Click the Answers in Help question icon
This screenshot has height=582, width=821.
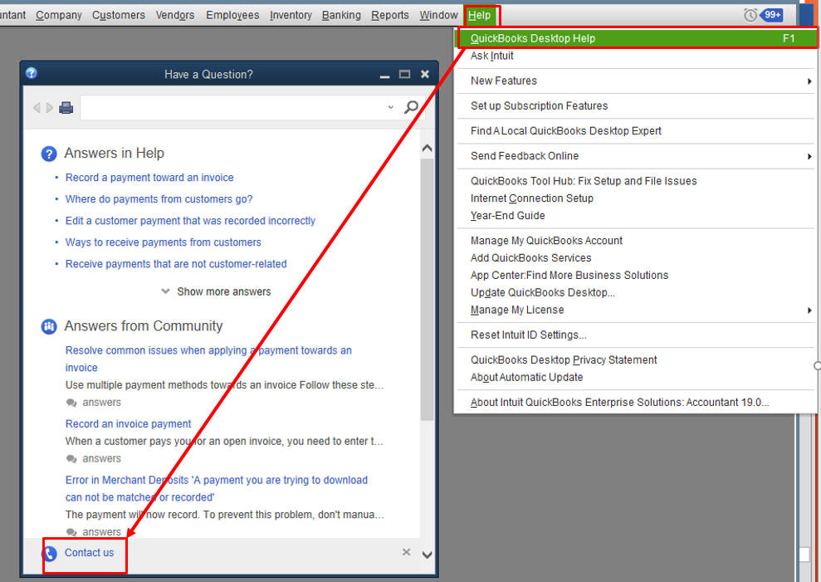click(x=49, y=154)
